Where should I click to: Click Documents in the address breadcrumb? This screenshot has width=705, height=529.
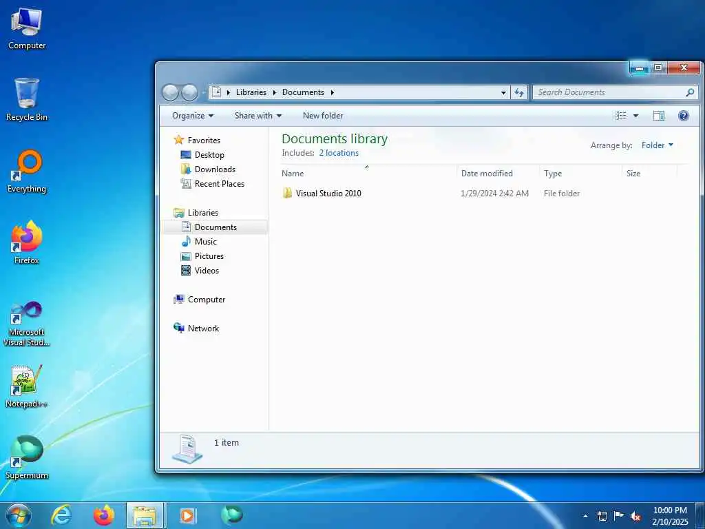(x=303, y=92)
